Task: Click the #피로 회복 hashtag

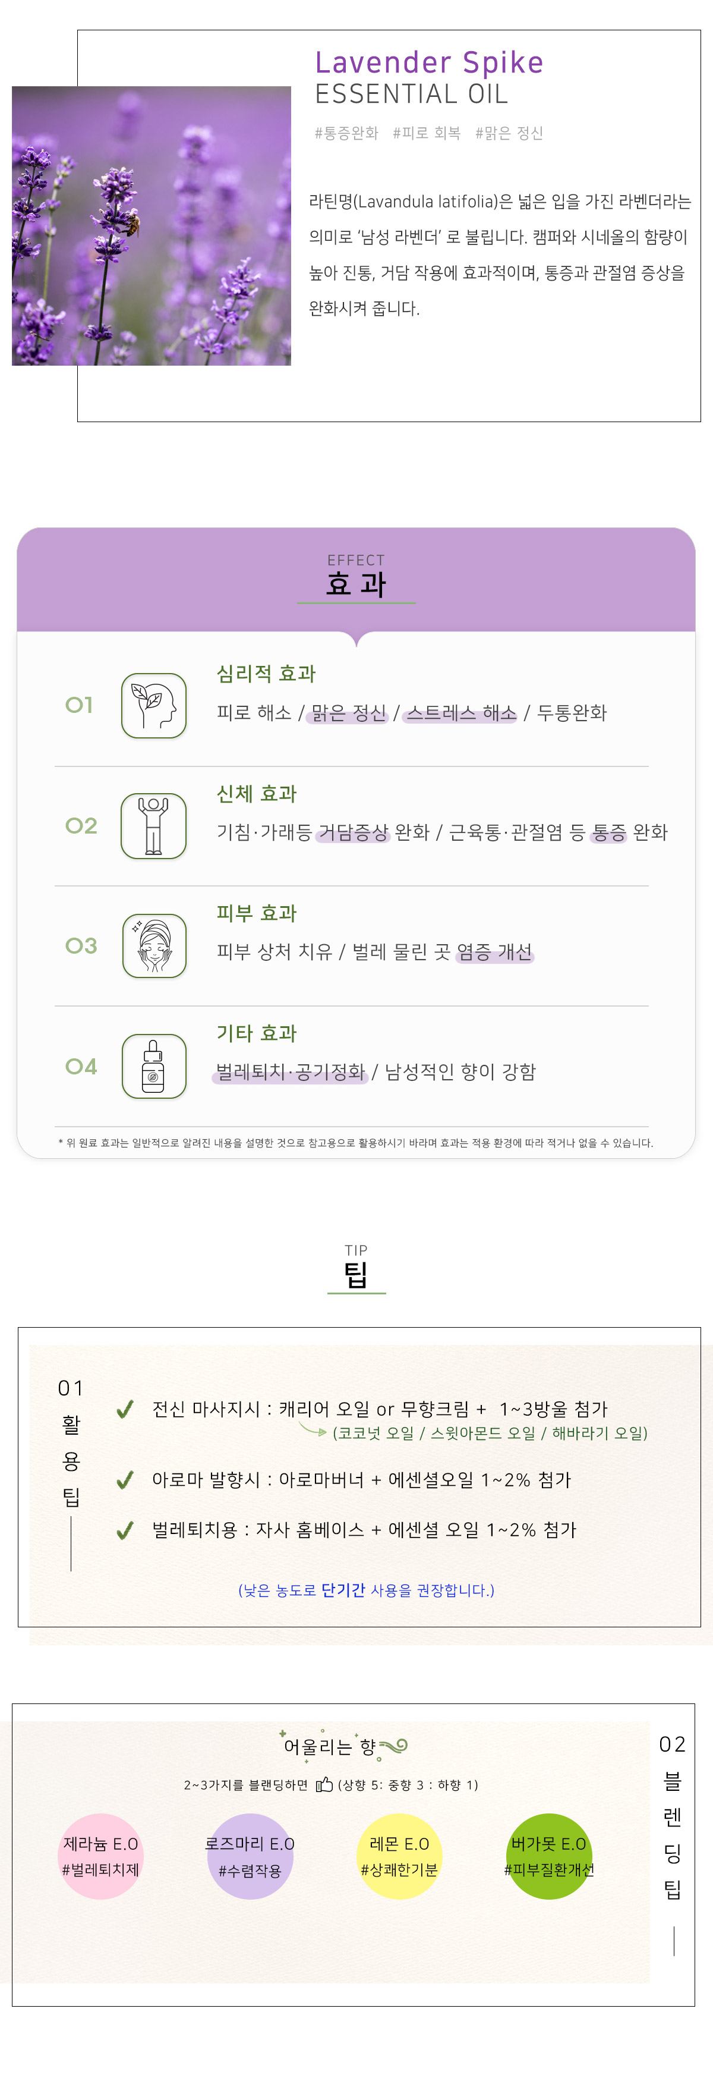Action: pos(427,133)
